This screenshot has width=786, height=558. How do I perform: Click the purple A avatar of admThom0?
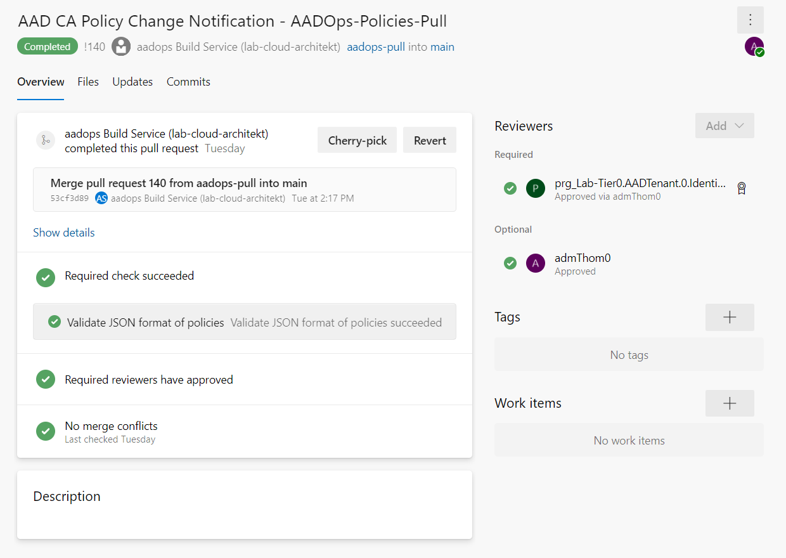(536, 263)
